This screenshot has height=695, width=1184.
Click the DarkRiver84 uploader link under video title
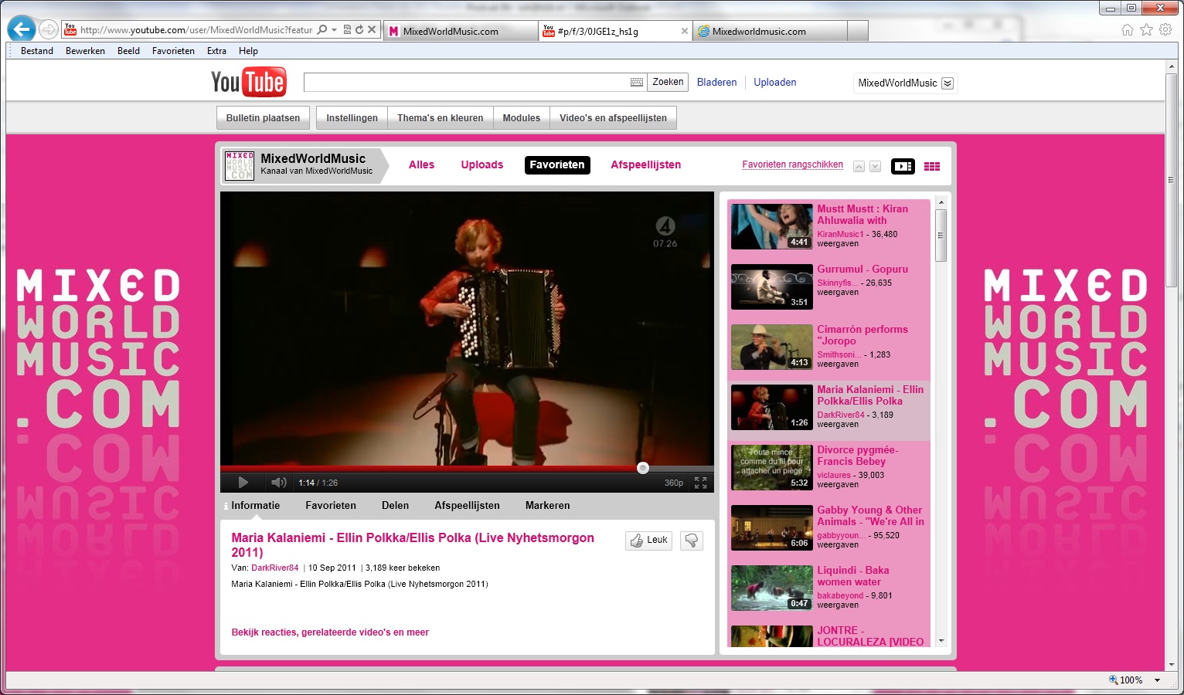coord(274,568)
